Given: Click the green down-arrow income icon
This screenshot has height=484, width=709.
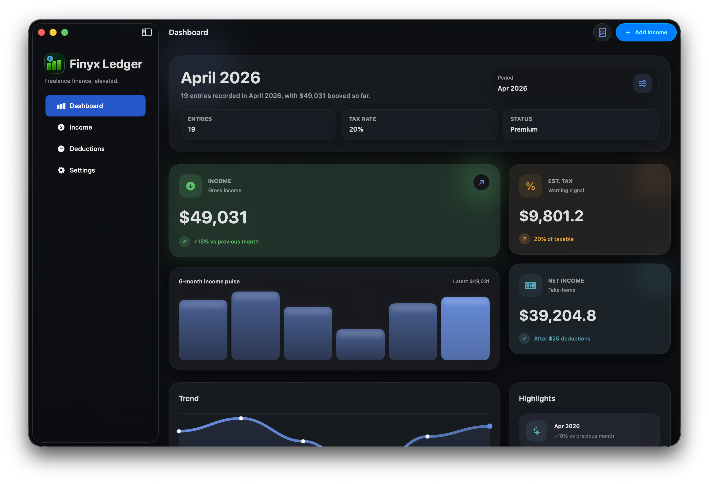Looking at the screenshot, I should [x=190, y=186].
